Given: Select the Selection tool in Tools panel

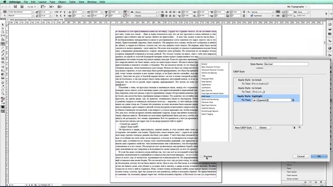Looking at the screenshot, I should click(x=3, y=25).
